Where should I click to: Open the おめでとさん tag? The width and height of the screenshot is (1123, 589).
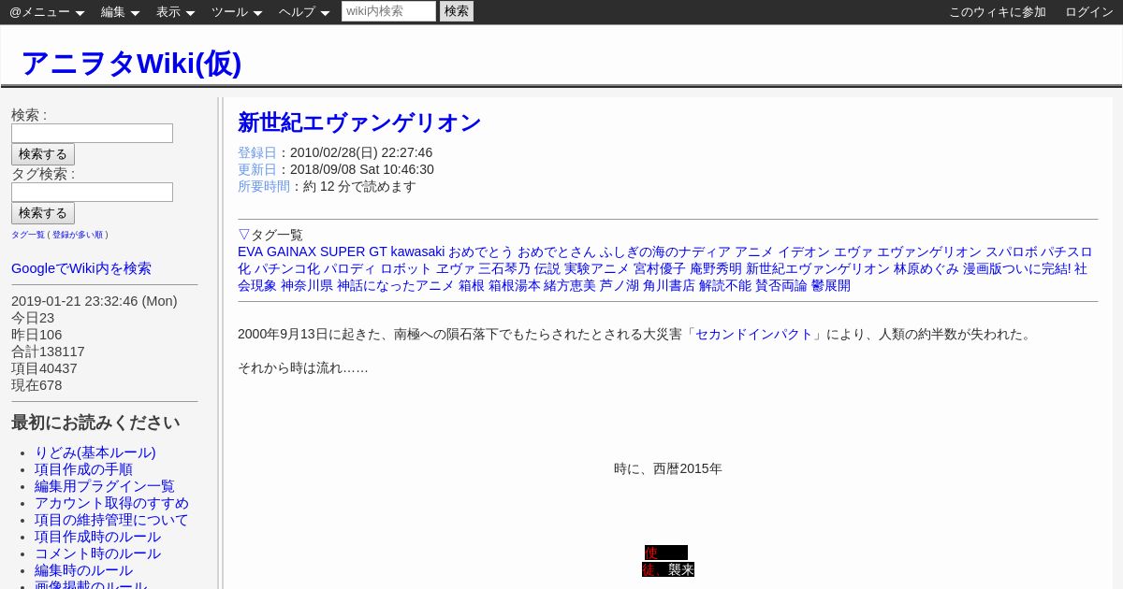[557, 252]
